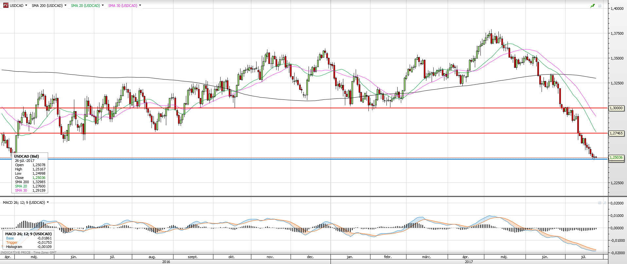Click the -0,02000 MACD axis label
The width and height of the screenshot is (627, 264).
pyautogui.click(x=617, y=253)
